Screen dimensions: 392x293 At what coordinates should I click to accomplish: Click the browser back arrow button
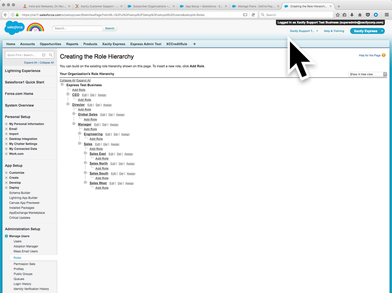point(5,15)
